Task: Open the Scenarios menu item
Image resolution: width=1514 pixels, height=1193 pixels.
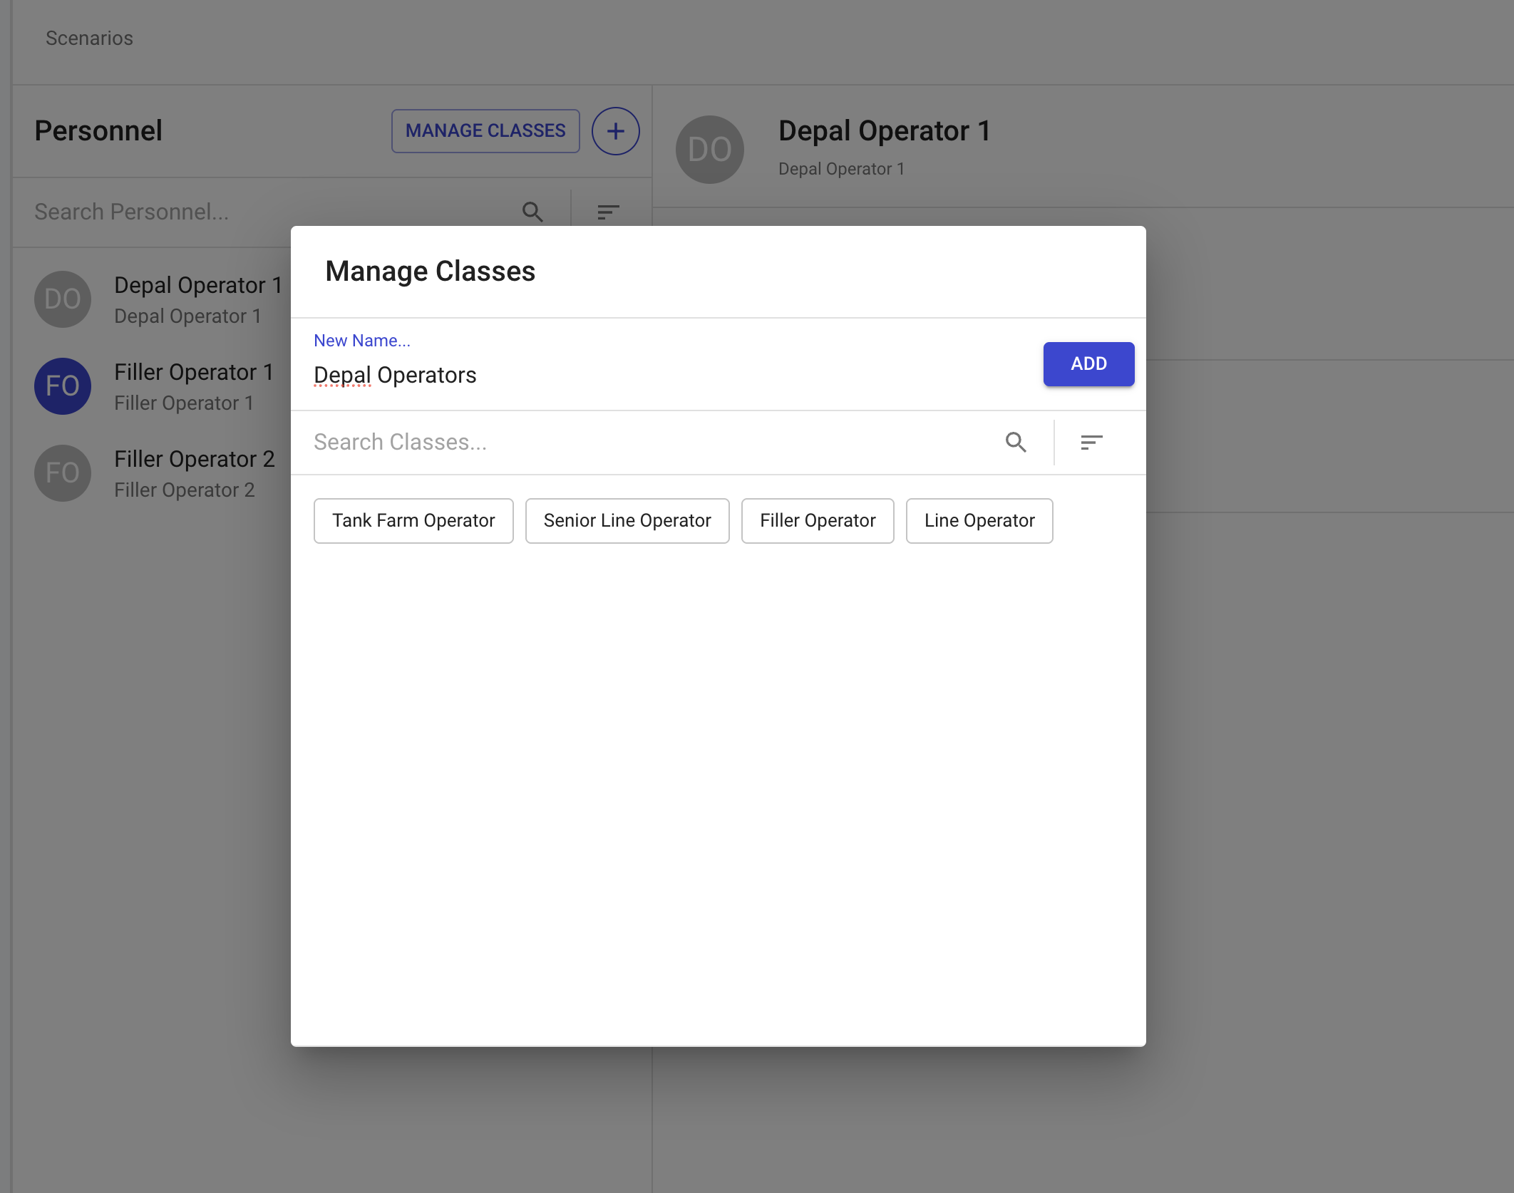Action: click(x=89, y=38)
